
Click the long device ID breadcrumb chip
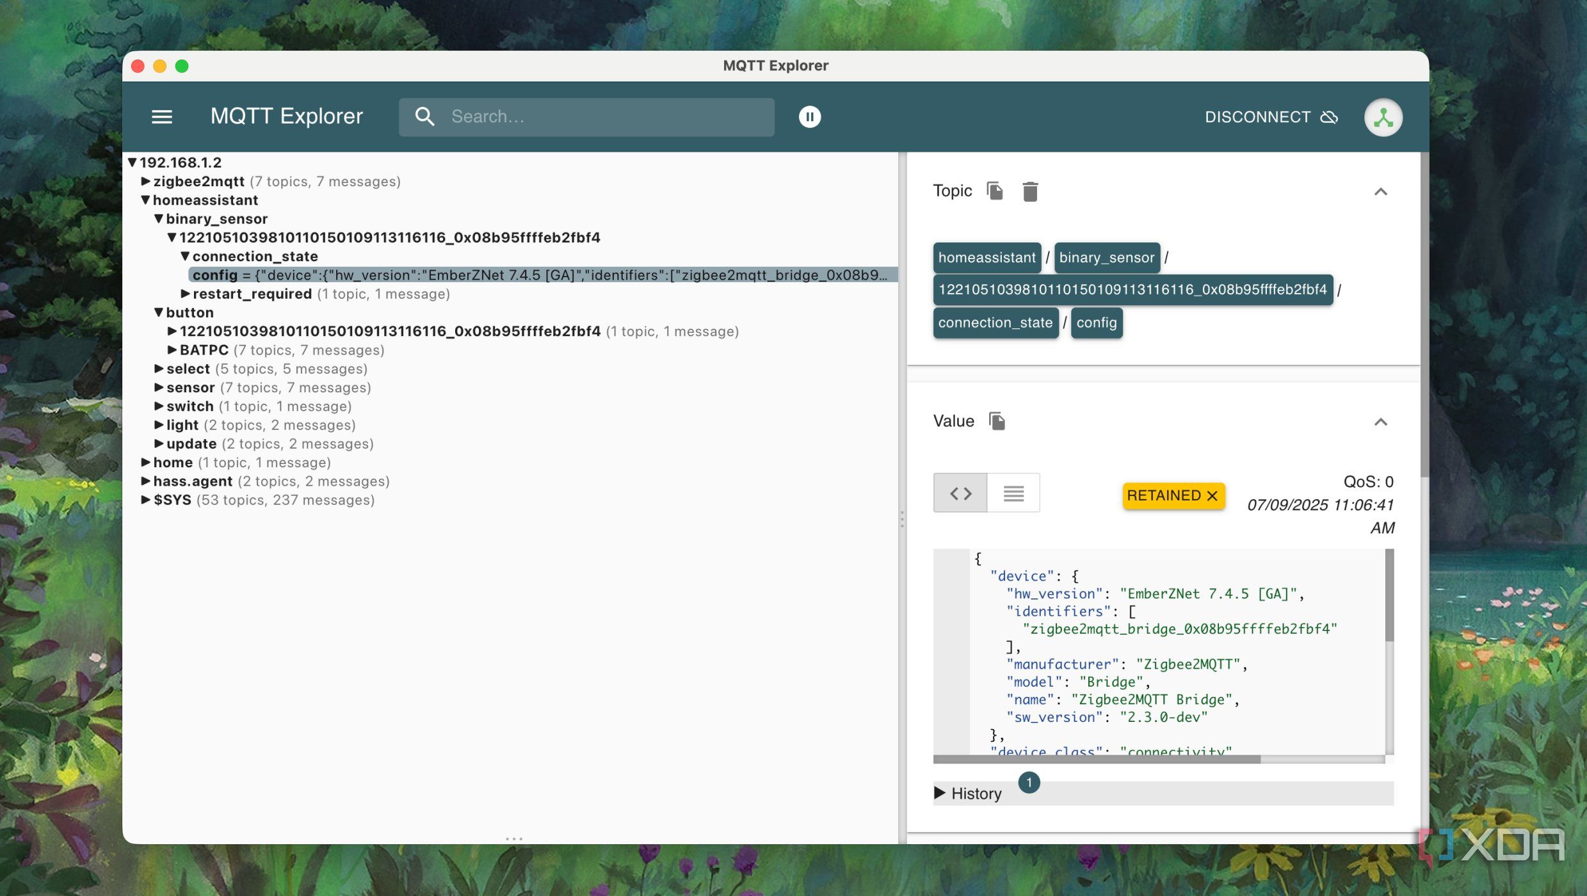pyautogui.click(x=1132, y=290)
